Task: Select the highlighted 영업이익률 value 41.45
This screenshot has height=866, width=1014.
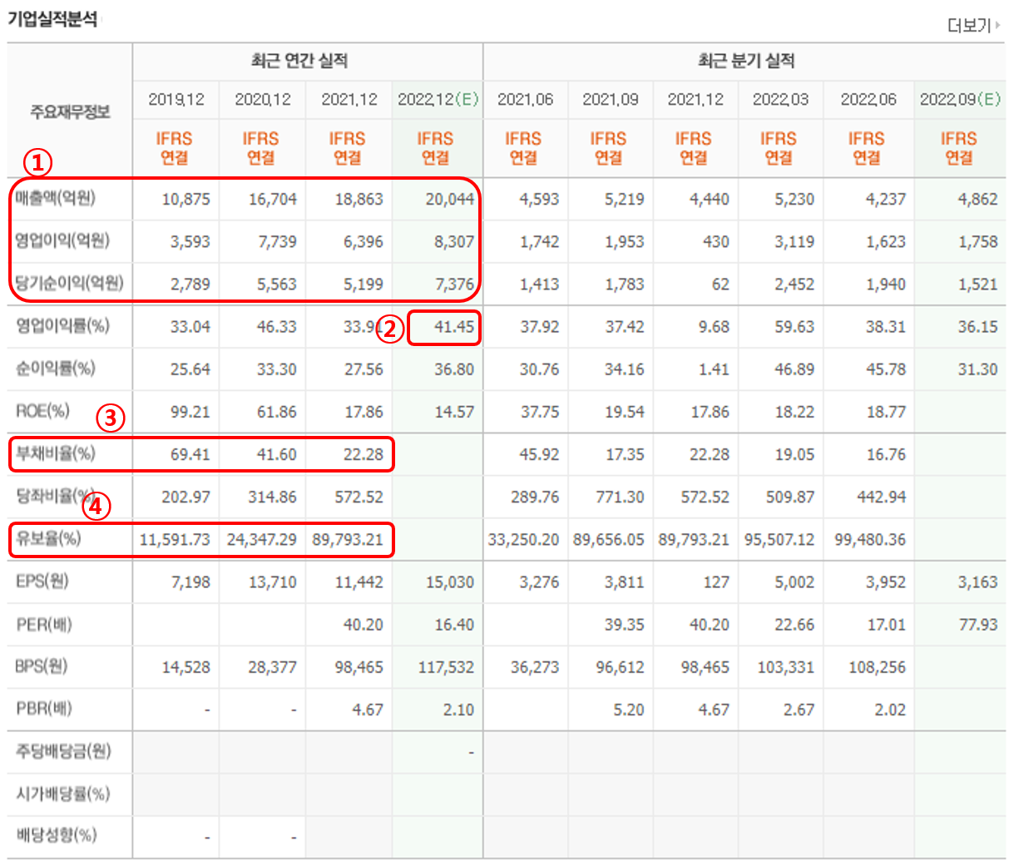Action: pos(445,327)
